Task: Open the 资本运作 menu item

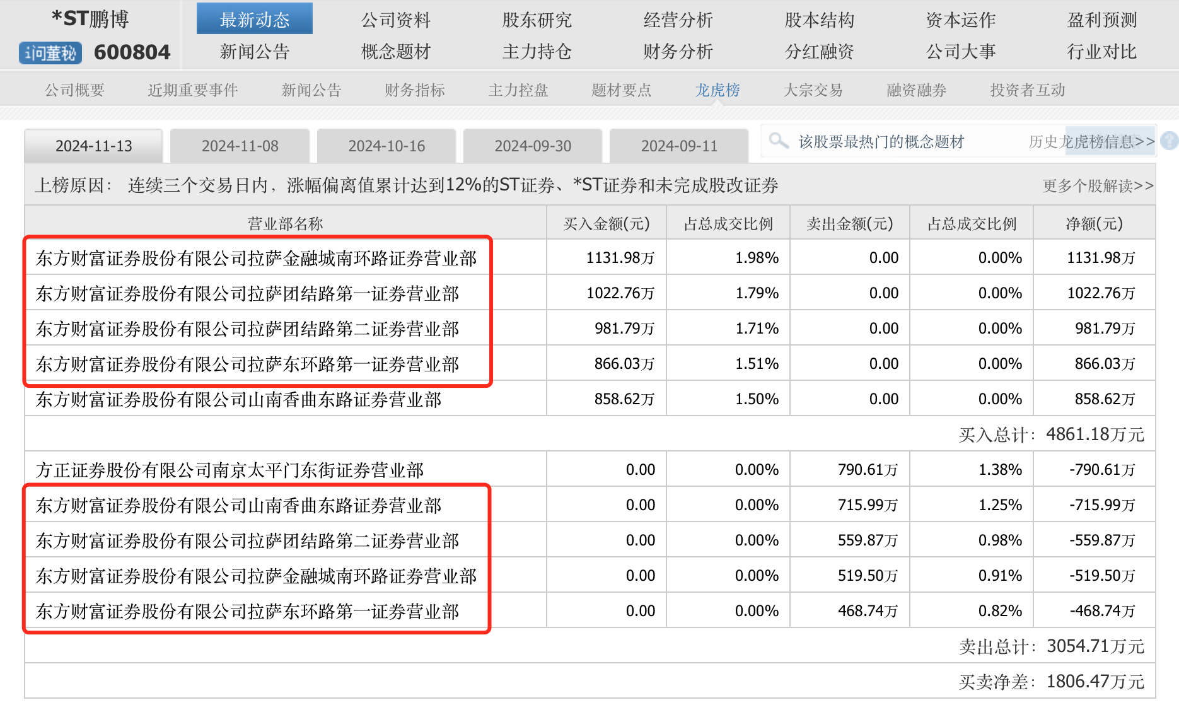Action: [961, 20]
